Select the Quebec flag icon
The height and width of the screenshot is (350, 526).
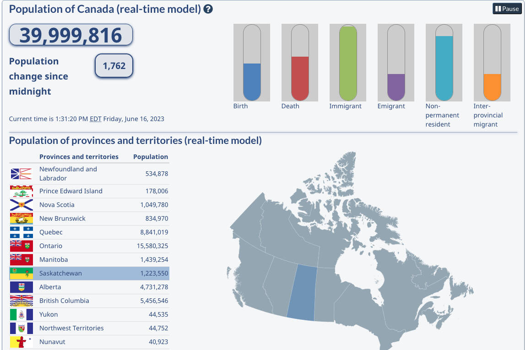coord(21,232)
